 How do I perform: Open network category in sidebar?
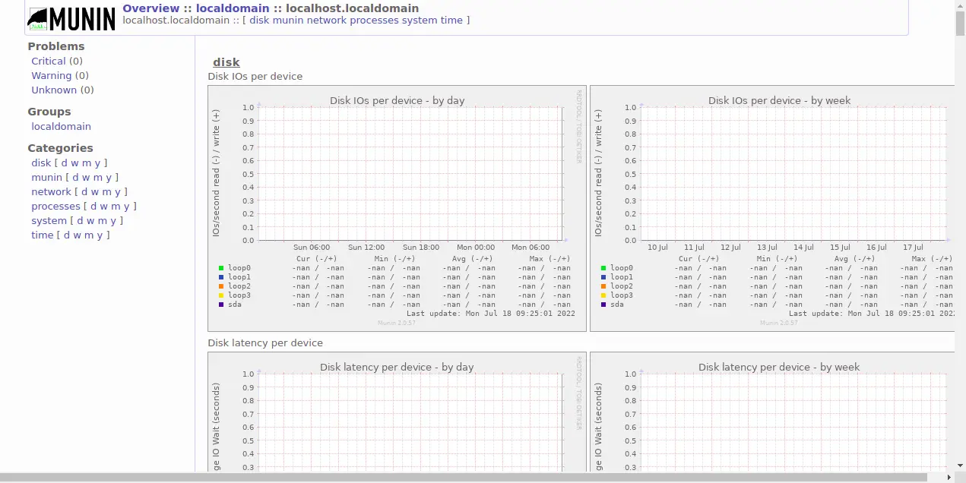[x=51, y=191]
